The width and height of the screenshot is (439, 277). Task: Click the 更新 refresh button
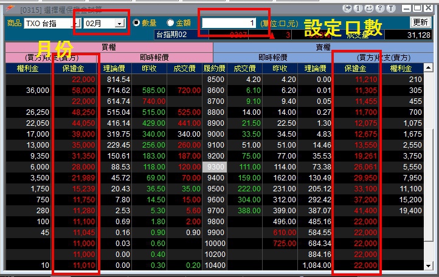[x=421, y=22]
